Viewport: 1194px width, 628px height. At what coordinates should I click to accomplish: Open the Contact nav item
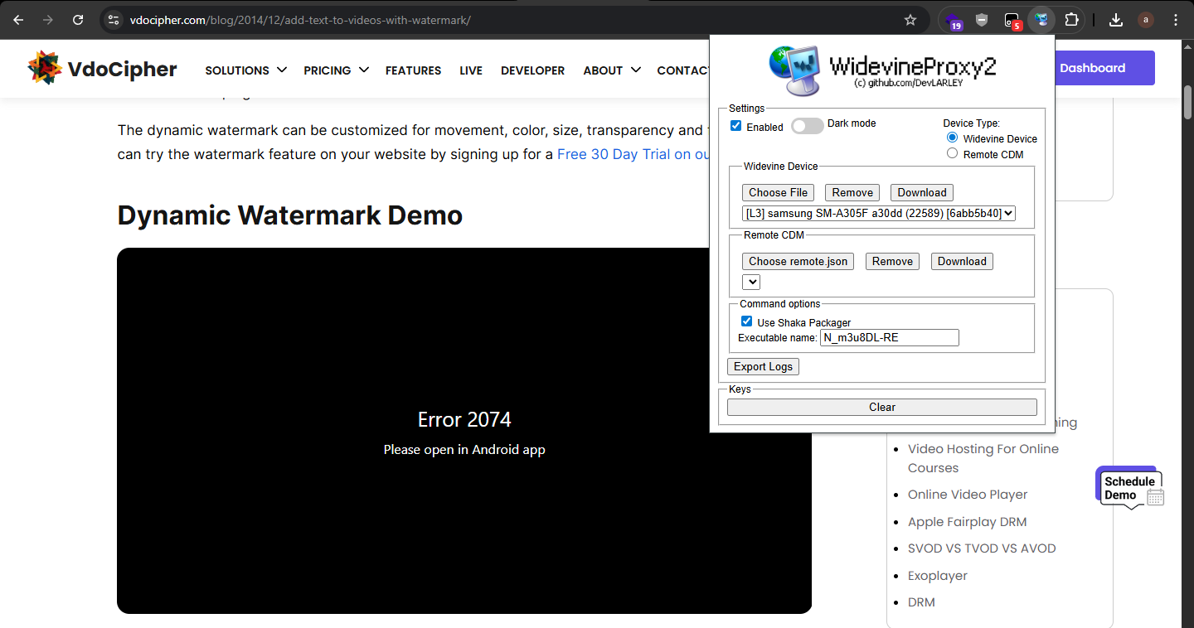tap(683, 70)
